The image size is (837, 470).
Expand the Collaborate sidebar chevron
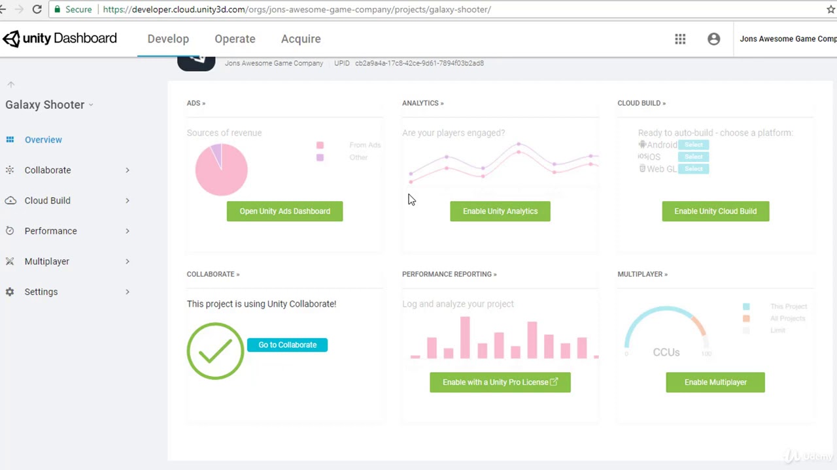[128, 170]
